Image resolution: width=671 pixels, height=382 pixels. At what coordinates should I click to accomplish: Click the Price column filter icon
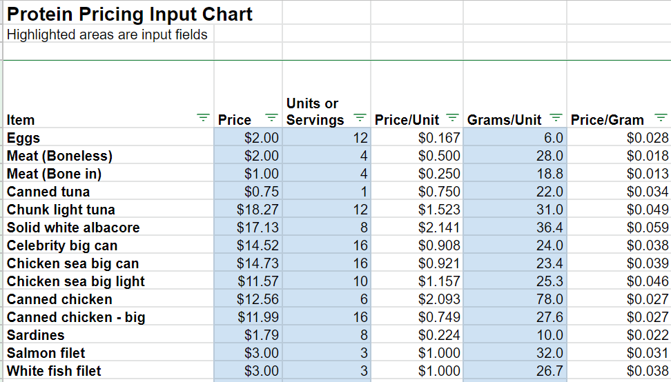[272, 119]
